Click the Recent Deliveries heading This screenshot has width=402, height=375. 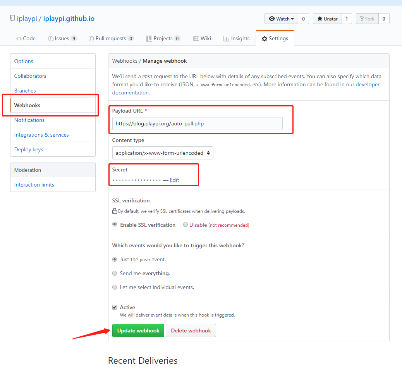tap(143, 360)
